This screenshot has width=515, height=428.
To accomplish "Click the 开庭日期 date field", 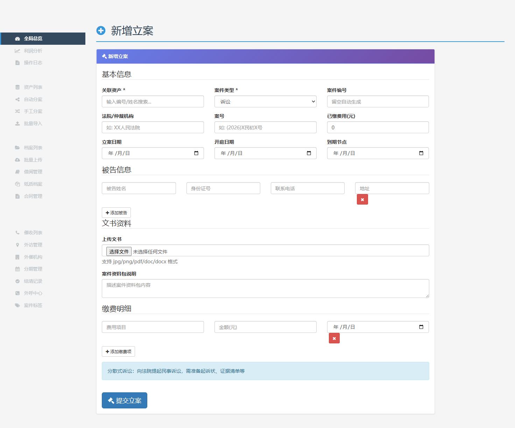I will click(x=266, y=153).
